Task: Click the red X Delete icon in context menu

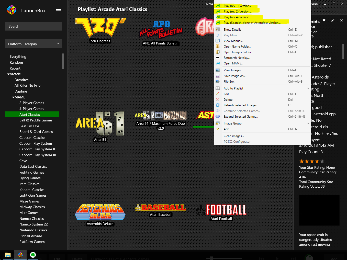Action: click(x=218, y=99)
